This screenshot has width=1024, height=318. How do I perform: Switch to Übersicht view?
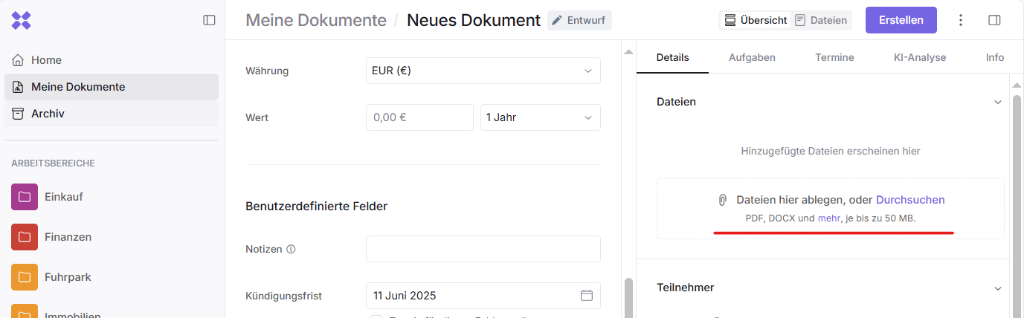756,20
